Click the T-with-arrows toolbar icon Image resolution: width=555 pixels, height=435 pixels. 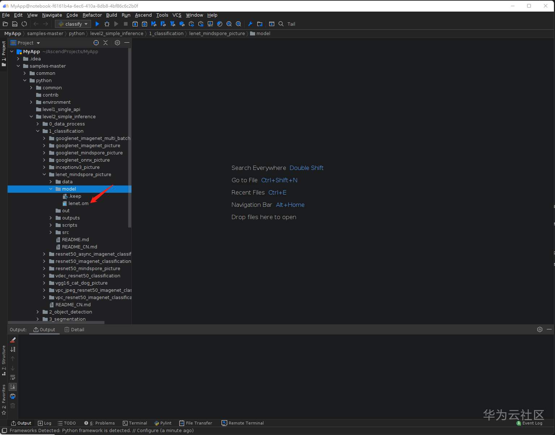tap(173, 24)
